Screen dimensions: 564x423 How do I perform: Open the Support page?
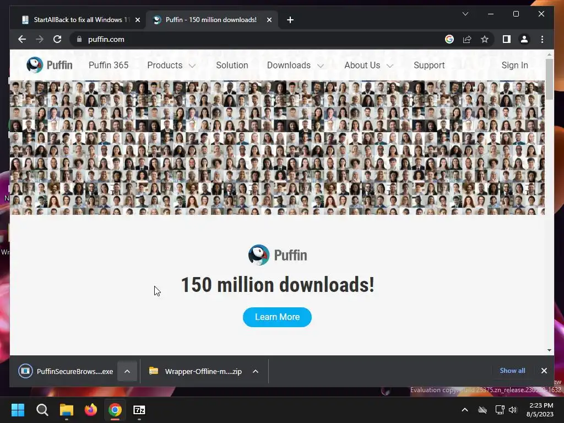[429, 65]
